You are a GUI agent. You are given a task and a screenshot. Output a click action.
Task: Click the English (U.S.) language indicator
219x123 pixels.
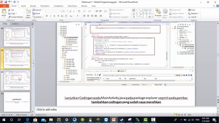pyautogui.click(x=41, y=115)
